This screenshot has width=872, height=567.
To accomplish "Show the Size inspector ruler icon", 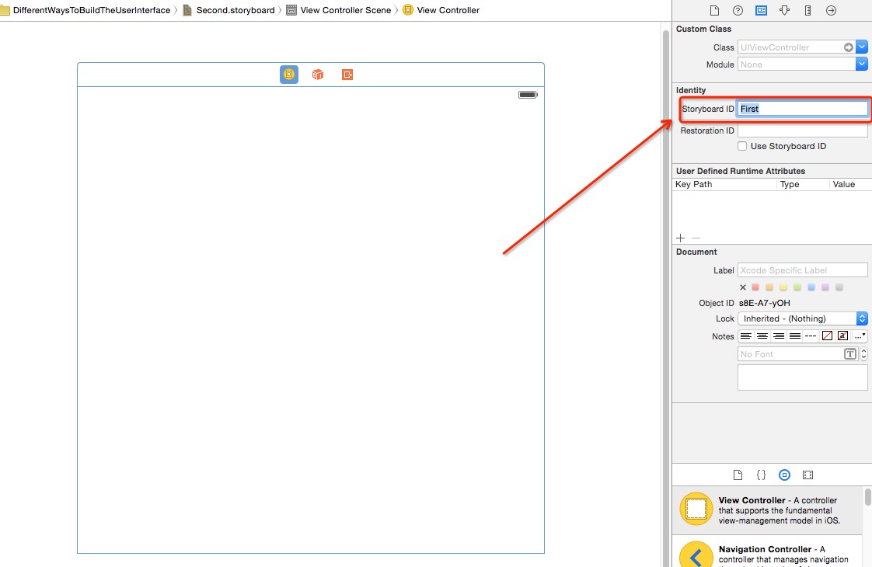I will point(807,10).
